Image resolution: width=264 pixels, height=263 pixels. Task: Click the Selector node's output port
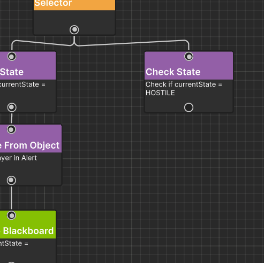coord(74,30)
